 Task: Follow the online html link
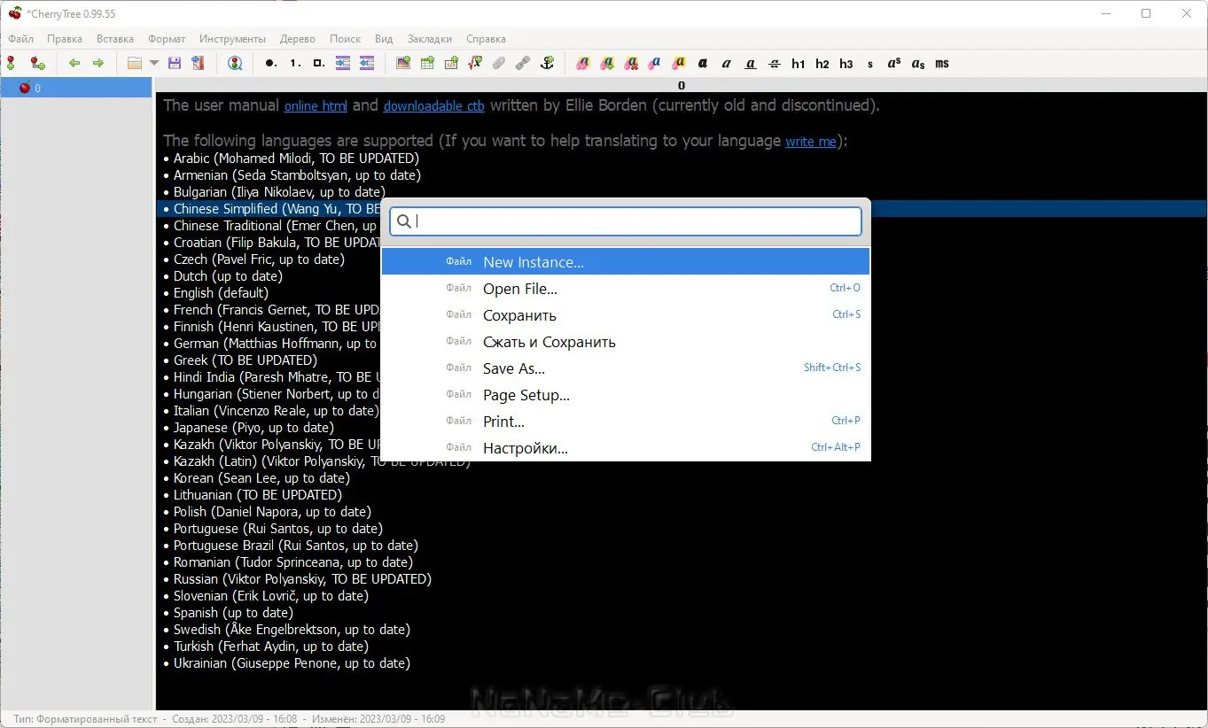tap(316, 105)
